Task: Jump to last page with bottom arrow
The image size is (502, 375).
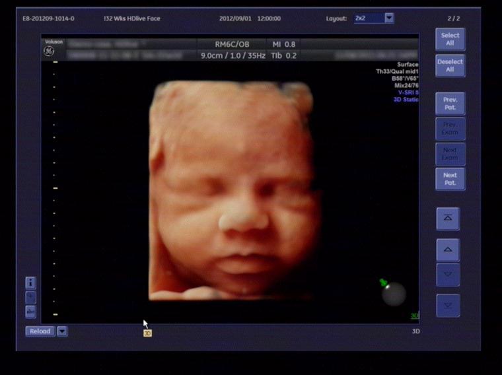Action: click(x=448, y=306)
